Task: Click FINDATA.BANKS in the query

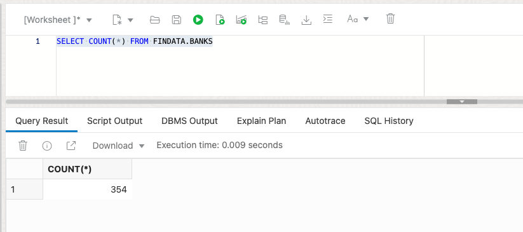Action: click(183, 41)
